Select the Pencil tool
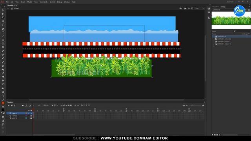Screen dimensions: 251x141 (3, 51)
